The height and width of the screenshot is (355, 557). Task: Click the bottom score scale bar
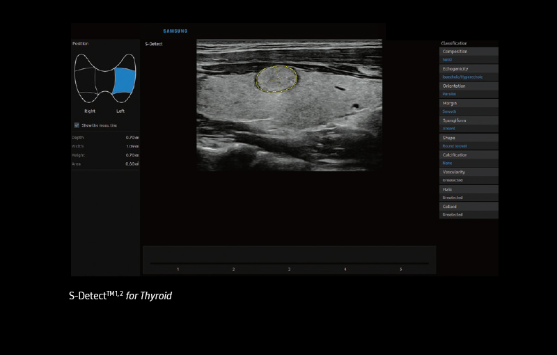click(x=289, y=263)
